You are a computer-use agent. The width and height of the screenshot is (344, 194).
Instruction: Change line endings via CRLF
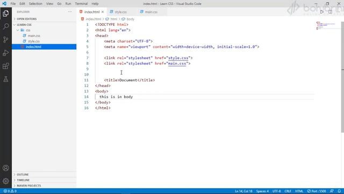tap(288, 191)
